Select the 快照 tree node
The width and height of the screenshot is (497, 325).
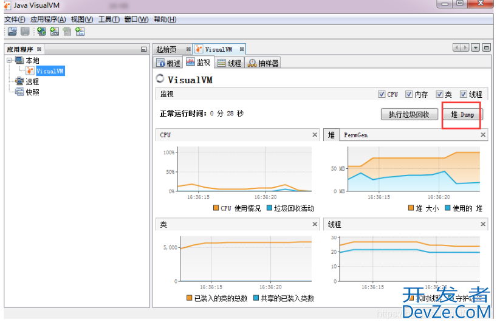(x=32, y=92)
